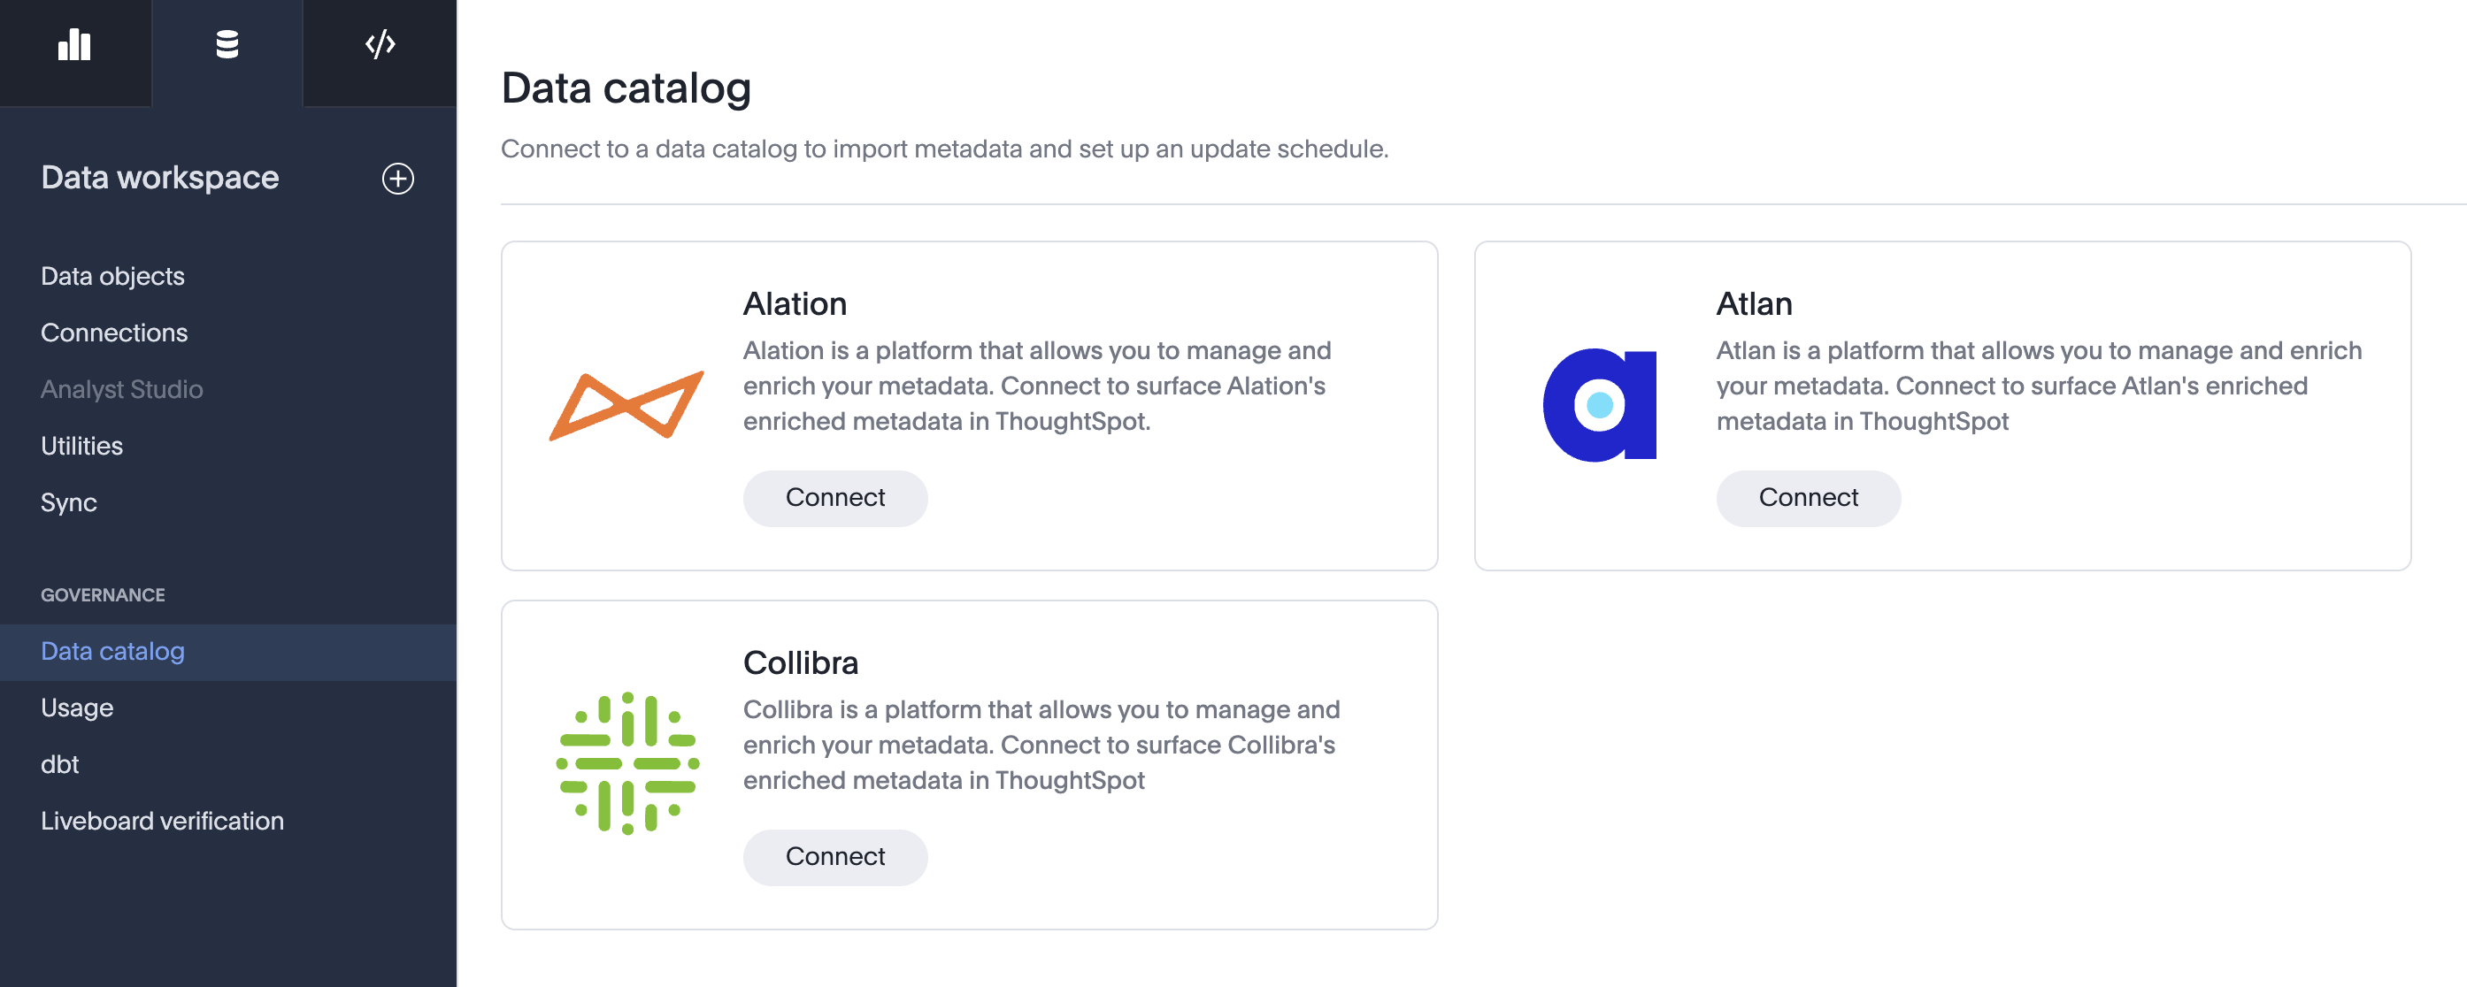Click the Data workspace title
The width and height of the screenshot is (2467, 987).
(x=159, y=177)
